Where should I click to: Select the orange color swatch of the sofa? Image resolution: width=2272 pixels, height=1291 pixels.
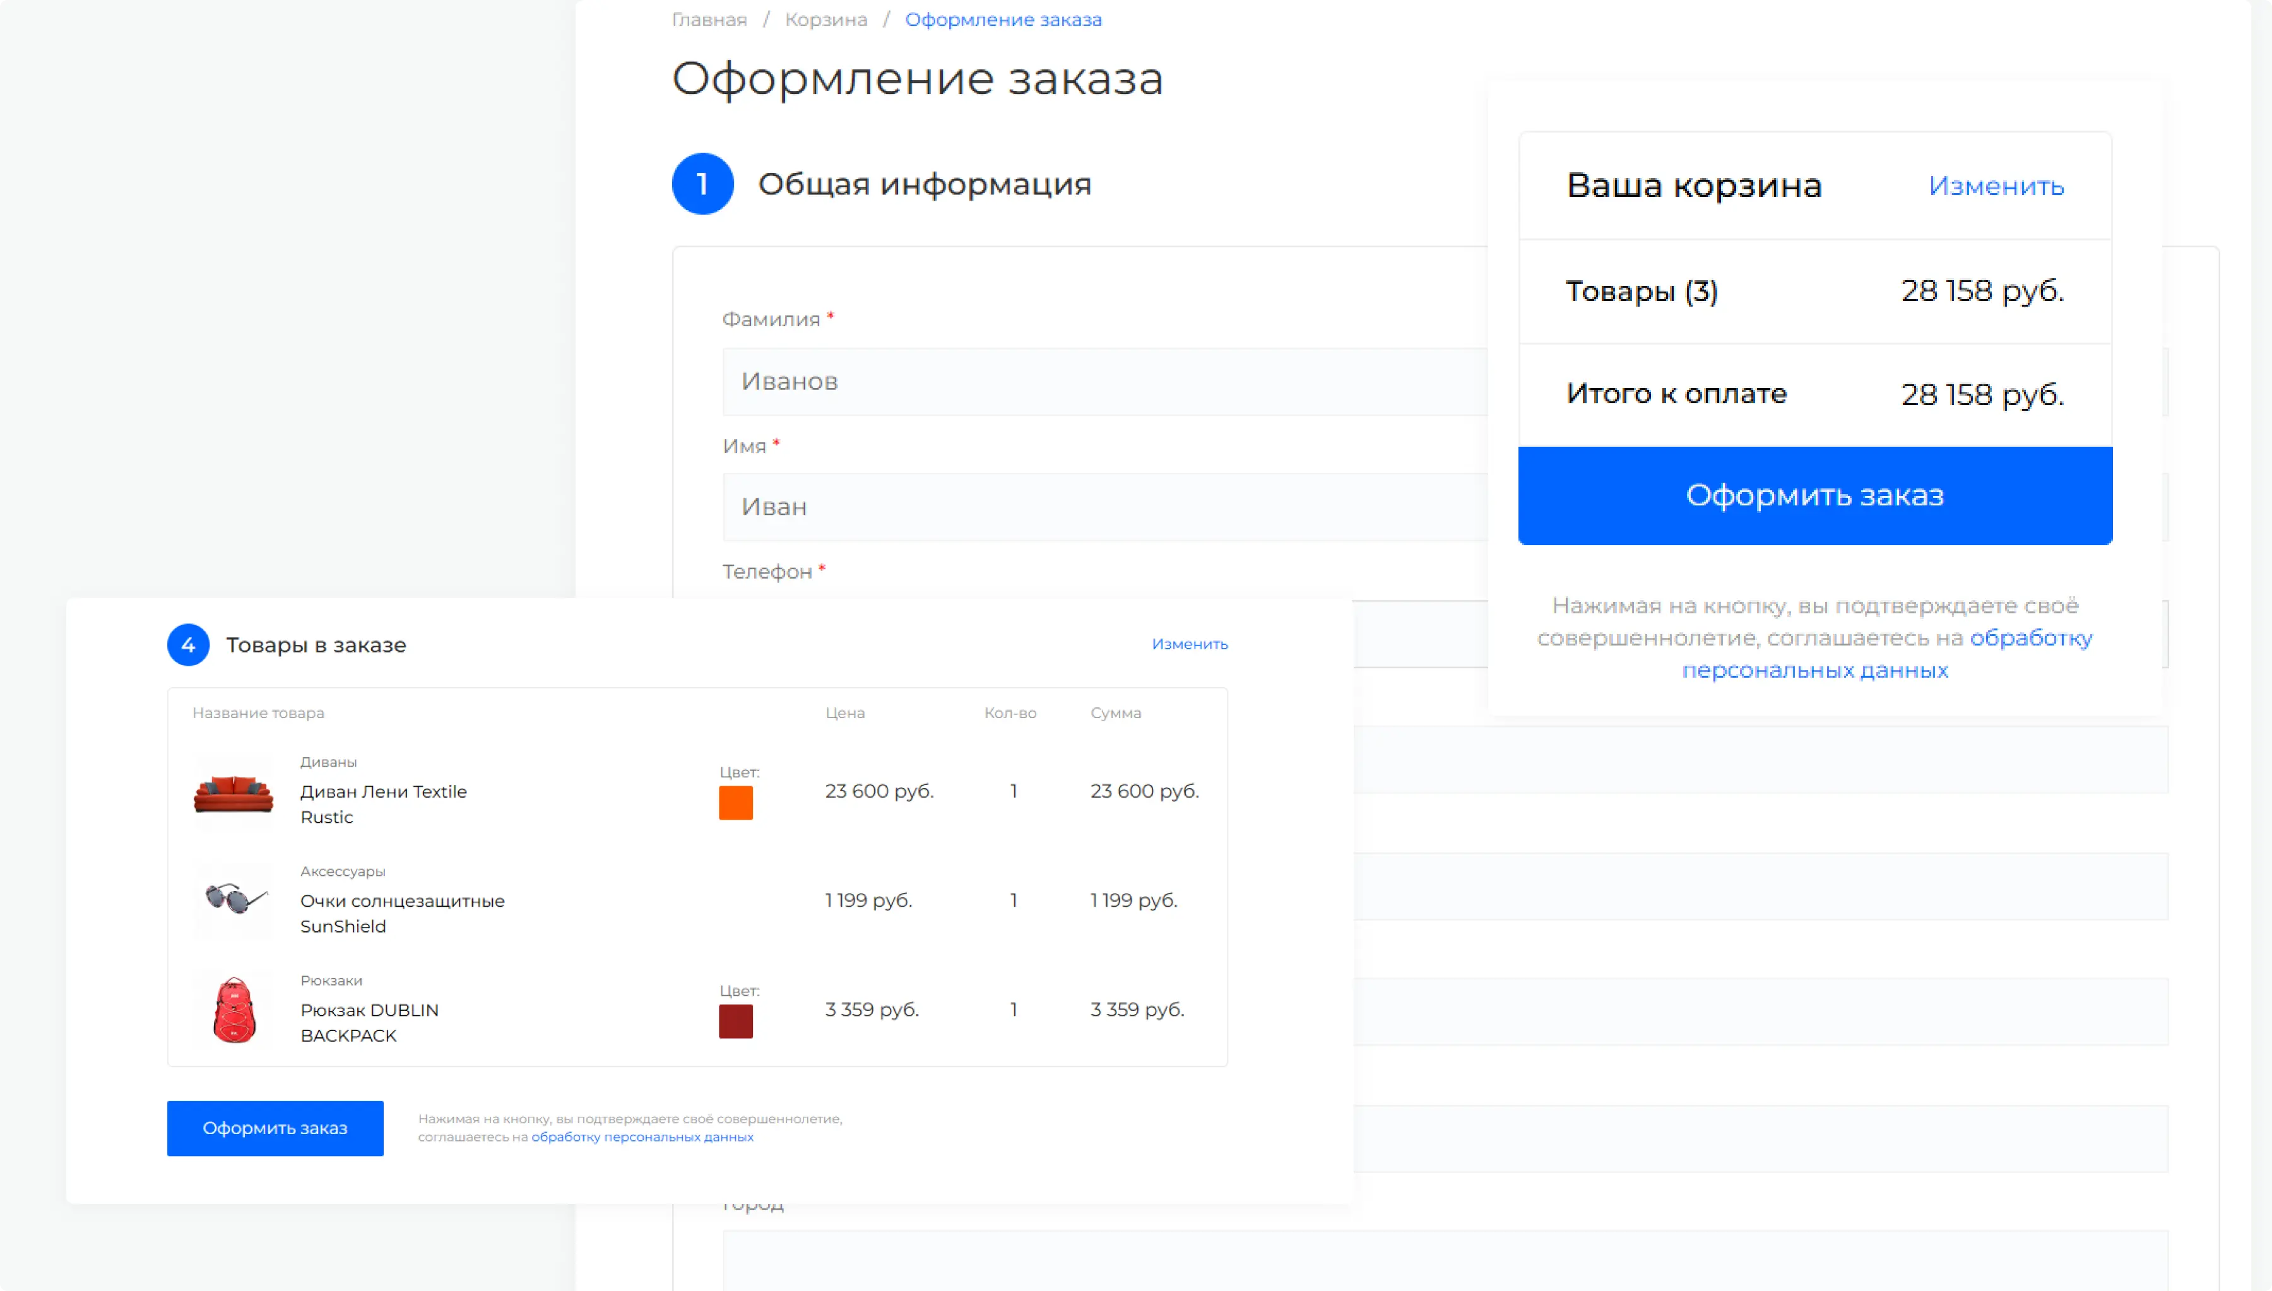(x=736, y=803)
